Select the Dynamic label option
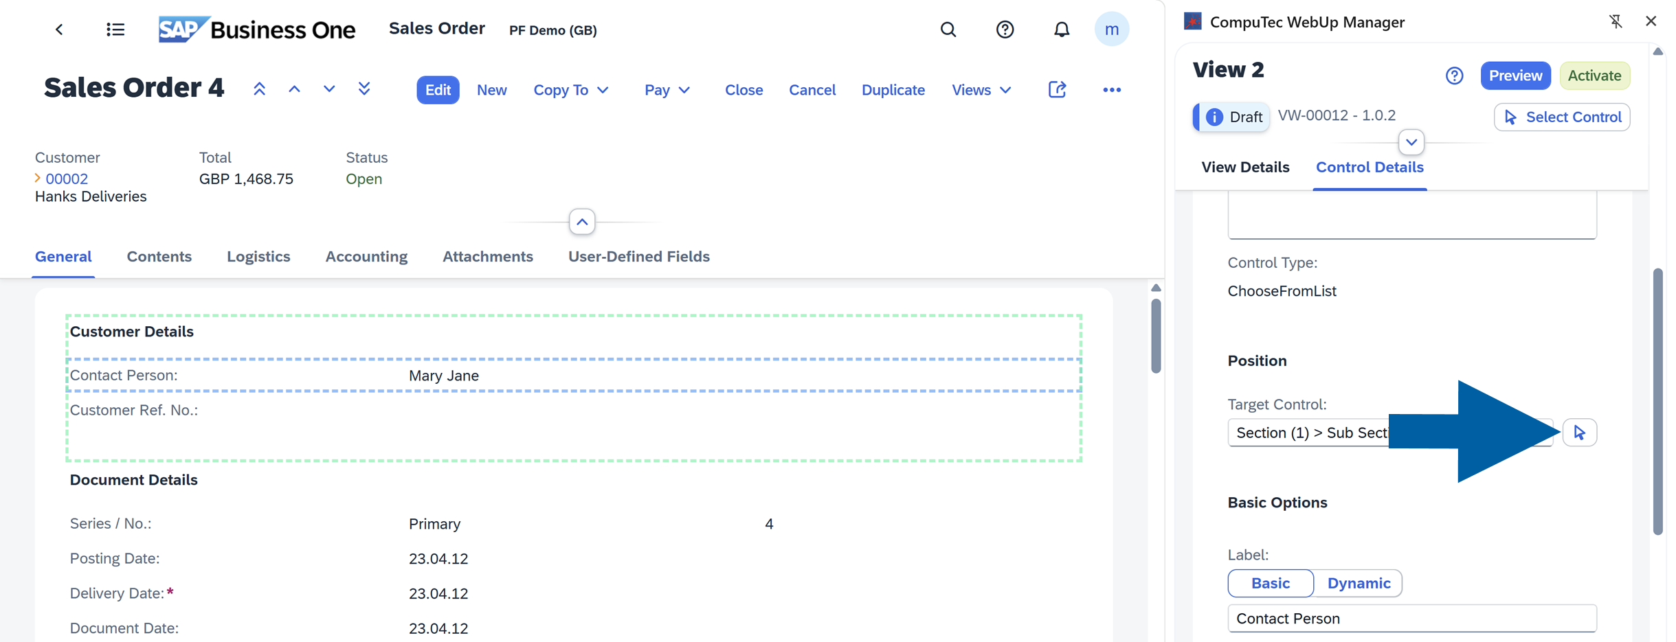The height and width of the screenshot is (642, 1676). [1359, 582]
